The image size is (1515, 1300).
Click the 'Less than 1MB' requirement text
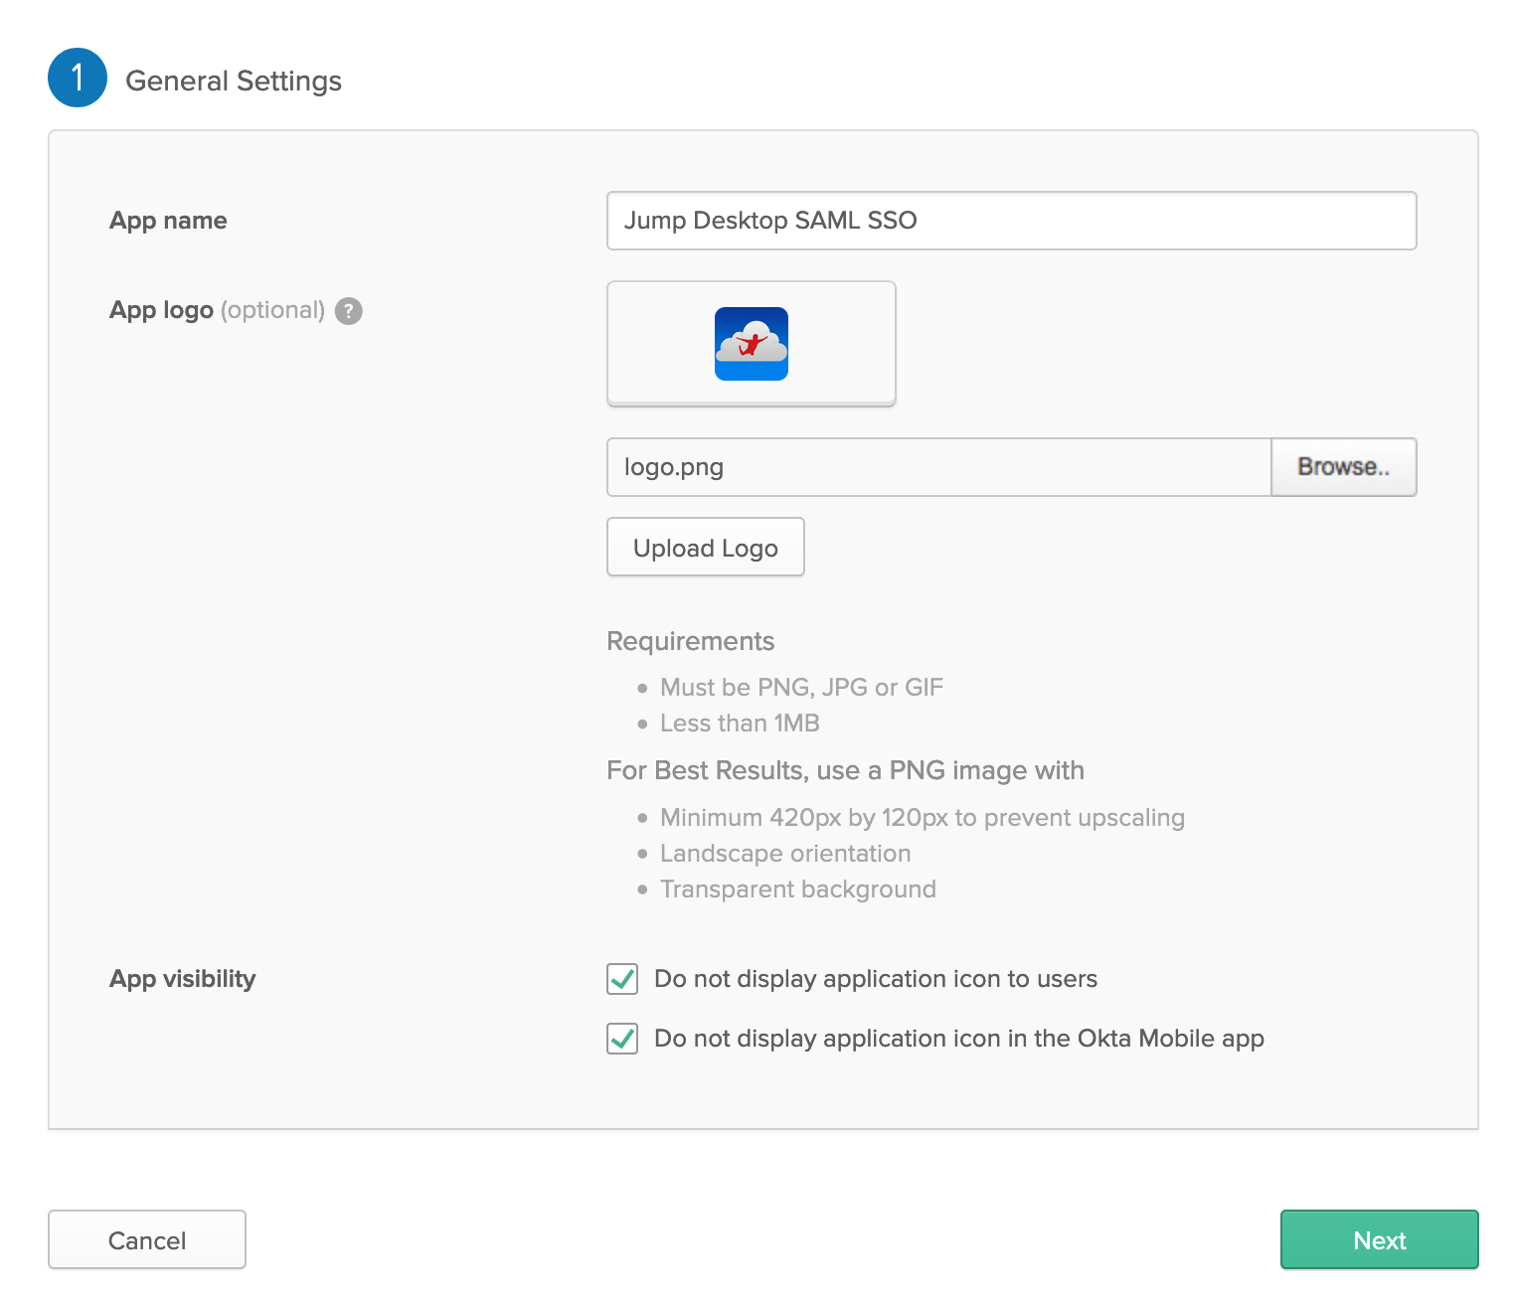click(x=740, y=724)
